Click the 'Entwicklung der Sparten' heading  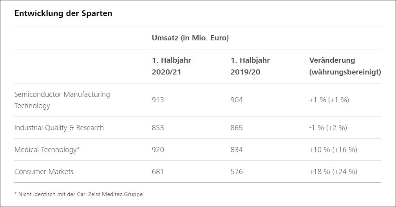[63, 13]
